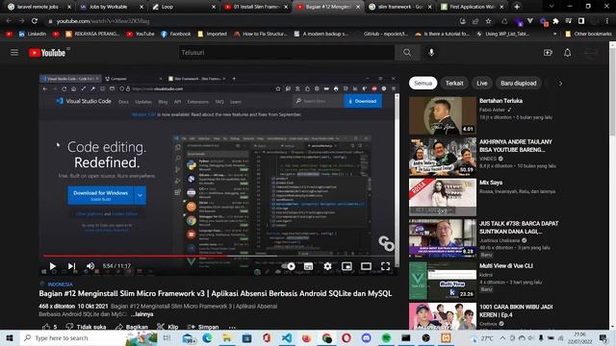Click the Bagikan share button
Screen dimensions: 616x346
[x=132, y=327]
